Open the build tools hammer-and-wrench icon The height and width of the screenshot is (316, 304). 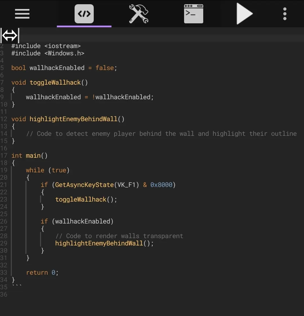pyautogui.click(x=138, y=14)
